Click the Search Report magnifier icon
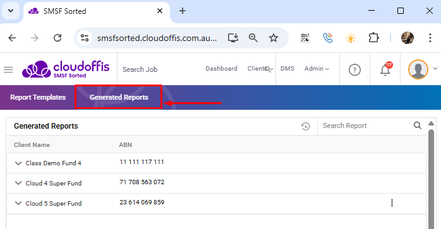 click(x=418, y=126)
